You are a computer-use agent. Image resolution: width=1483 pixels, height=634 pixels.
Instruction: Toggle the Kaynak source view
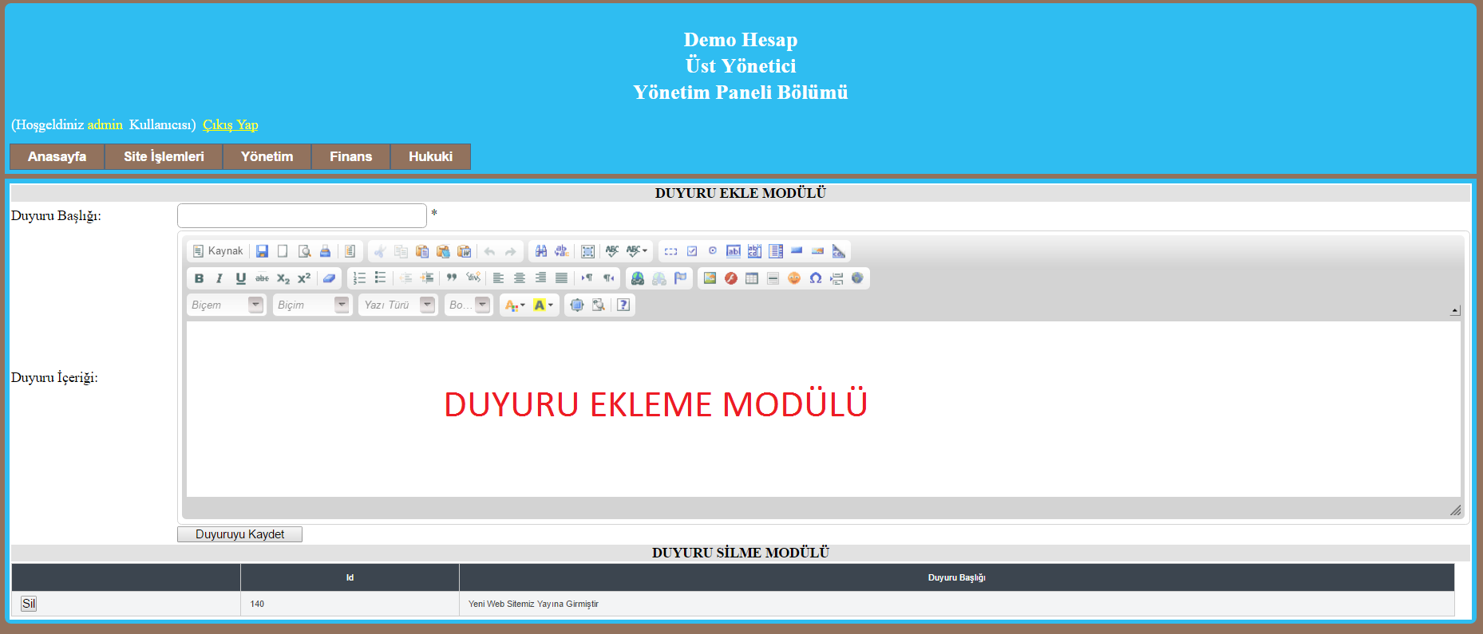click(218, 251)
